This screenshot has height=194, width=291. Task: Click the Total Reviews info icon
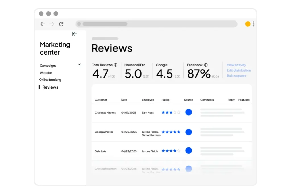click(x=116, y=65)
